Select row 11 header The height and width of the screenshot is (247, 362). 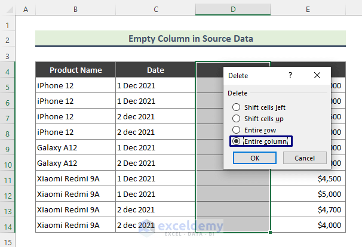(7, 178)
